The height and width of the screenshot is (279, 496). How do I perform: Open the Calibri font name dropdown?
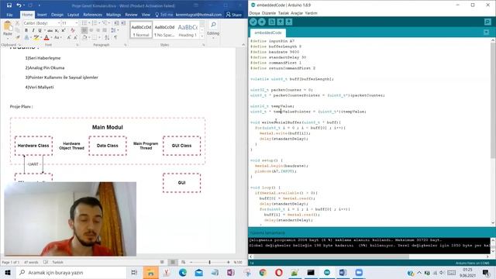pyautogui.click(x=59, y=23)
